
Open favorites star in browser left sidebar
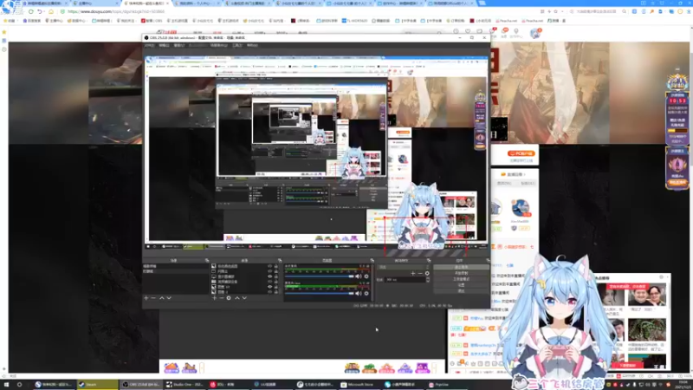tap(4, 32)
